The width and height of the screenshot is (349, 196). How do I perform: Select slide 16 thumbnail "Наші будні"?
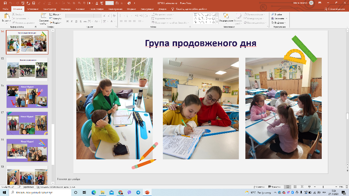click(27, 96)
